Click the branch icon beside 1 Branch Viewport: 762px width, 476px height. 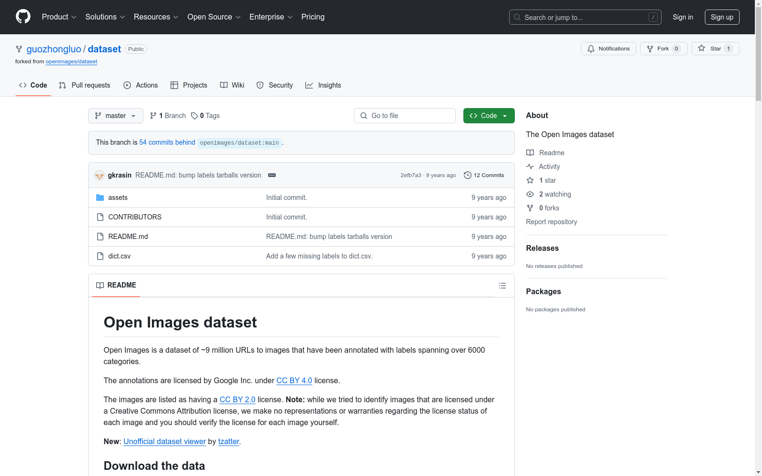click(153, 116)
